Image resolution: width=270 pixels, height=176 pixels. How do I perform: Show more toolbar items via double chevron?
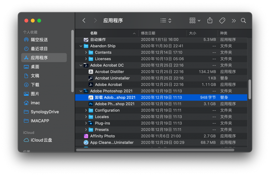[x=234, y=21]
